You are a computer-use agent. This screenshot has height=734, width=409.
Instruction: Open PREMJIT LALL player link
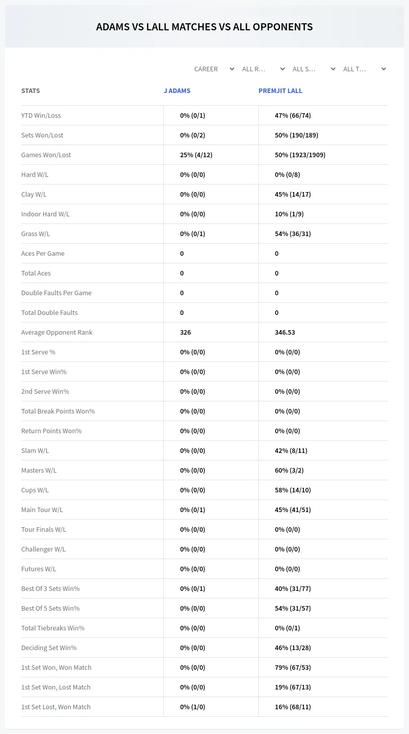tap(280, 91)
